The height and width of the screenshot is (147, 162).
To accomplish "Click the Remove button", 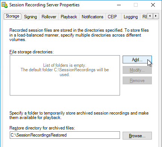I will pyautogui.click(x=137, y=81).
